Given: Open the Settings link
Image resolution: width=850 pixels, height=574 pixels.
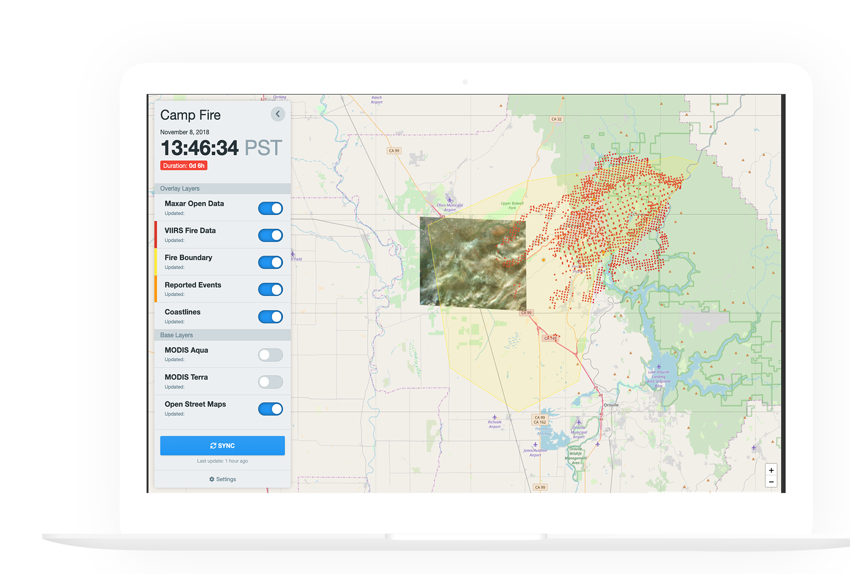Looking at the screenshot, I should click(x=222, y=479).
